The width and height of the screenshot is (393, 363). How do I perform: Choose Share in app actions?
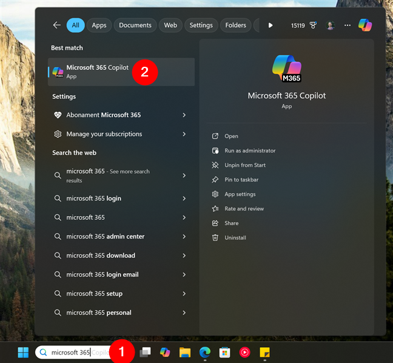click(231, 223)
